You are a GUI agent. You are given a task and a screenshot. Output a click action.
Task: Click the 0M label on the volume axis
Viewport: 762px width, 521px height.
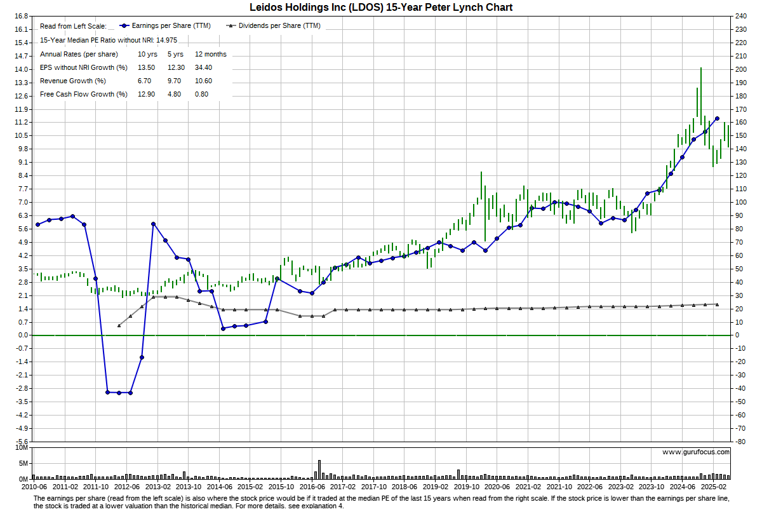(23, 479)
